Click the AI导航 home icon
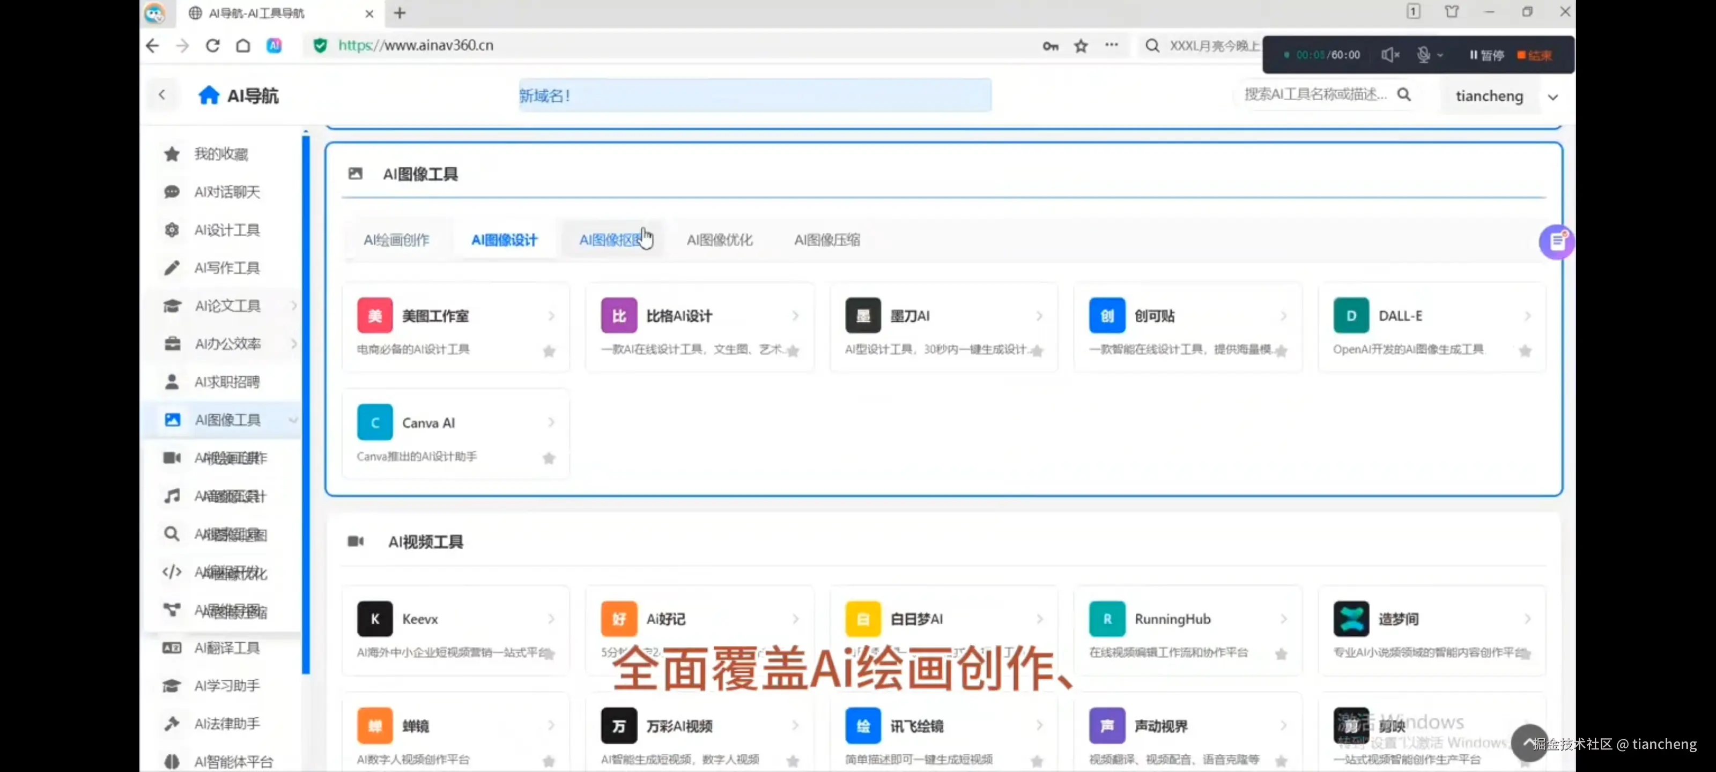This screenshot has height=772, width=1716. point(209,94)
